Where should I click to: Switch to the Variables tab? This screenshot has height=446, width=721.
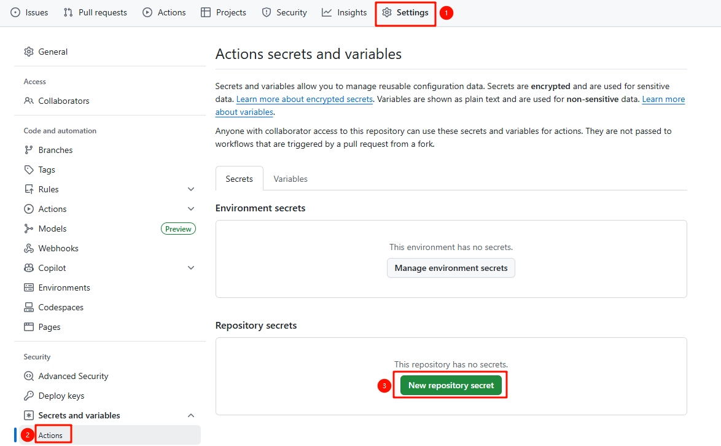(x=290, y=179)
